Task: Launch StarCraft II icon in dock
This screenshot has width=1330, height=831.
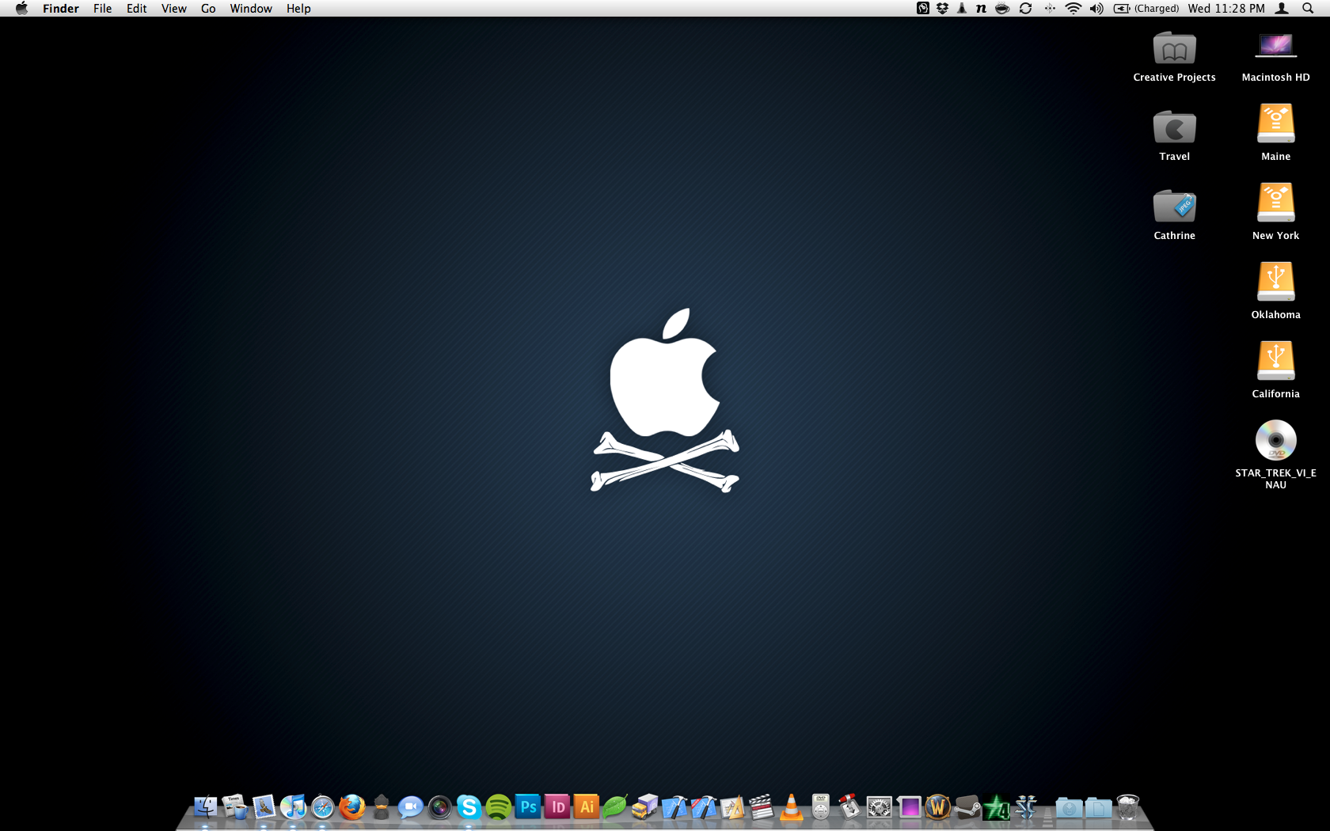Action: click(x=1026, y=807)
